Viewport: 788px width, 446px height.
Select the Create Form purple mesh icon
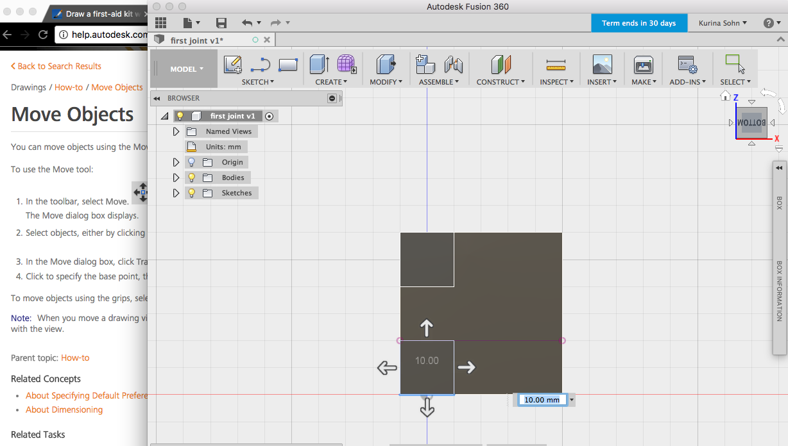pos(347,64)
